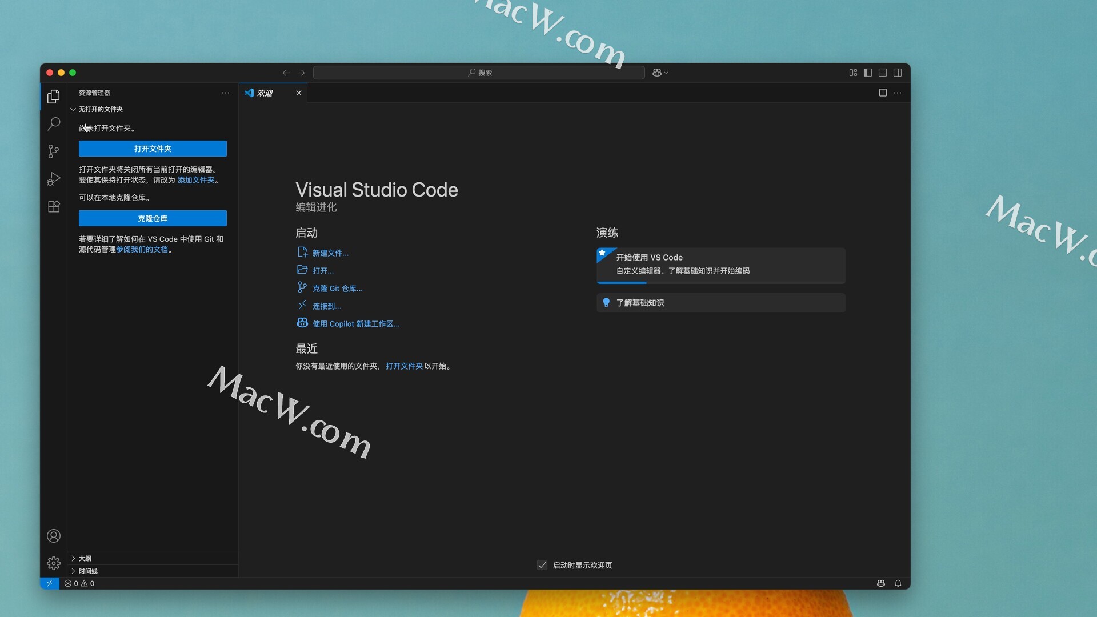Open Explorer views and more actions ellipsis
The image size is (1097, 617).
click(226, 93)
